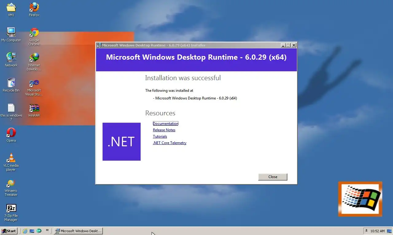Click 'The following was installed at' text
The image size is (393, 235).
169,91
